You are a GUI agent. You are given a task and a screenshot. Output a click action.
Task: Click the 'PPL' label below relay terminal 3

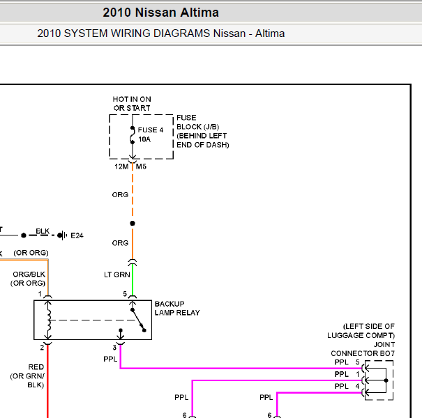pyautogui.click(x=110, y=359)
